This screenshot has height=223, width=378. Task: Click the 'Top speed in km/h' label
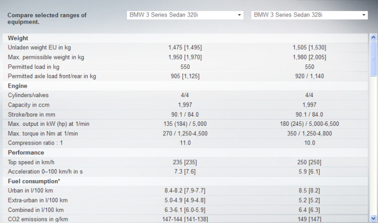pyautogui.click(x=31, y=162)
